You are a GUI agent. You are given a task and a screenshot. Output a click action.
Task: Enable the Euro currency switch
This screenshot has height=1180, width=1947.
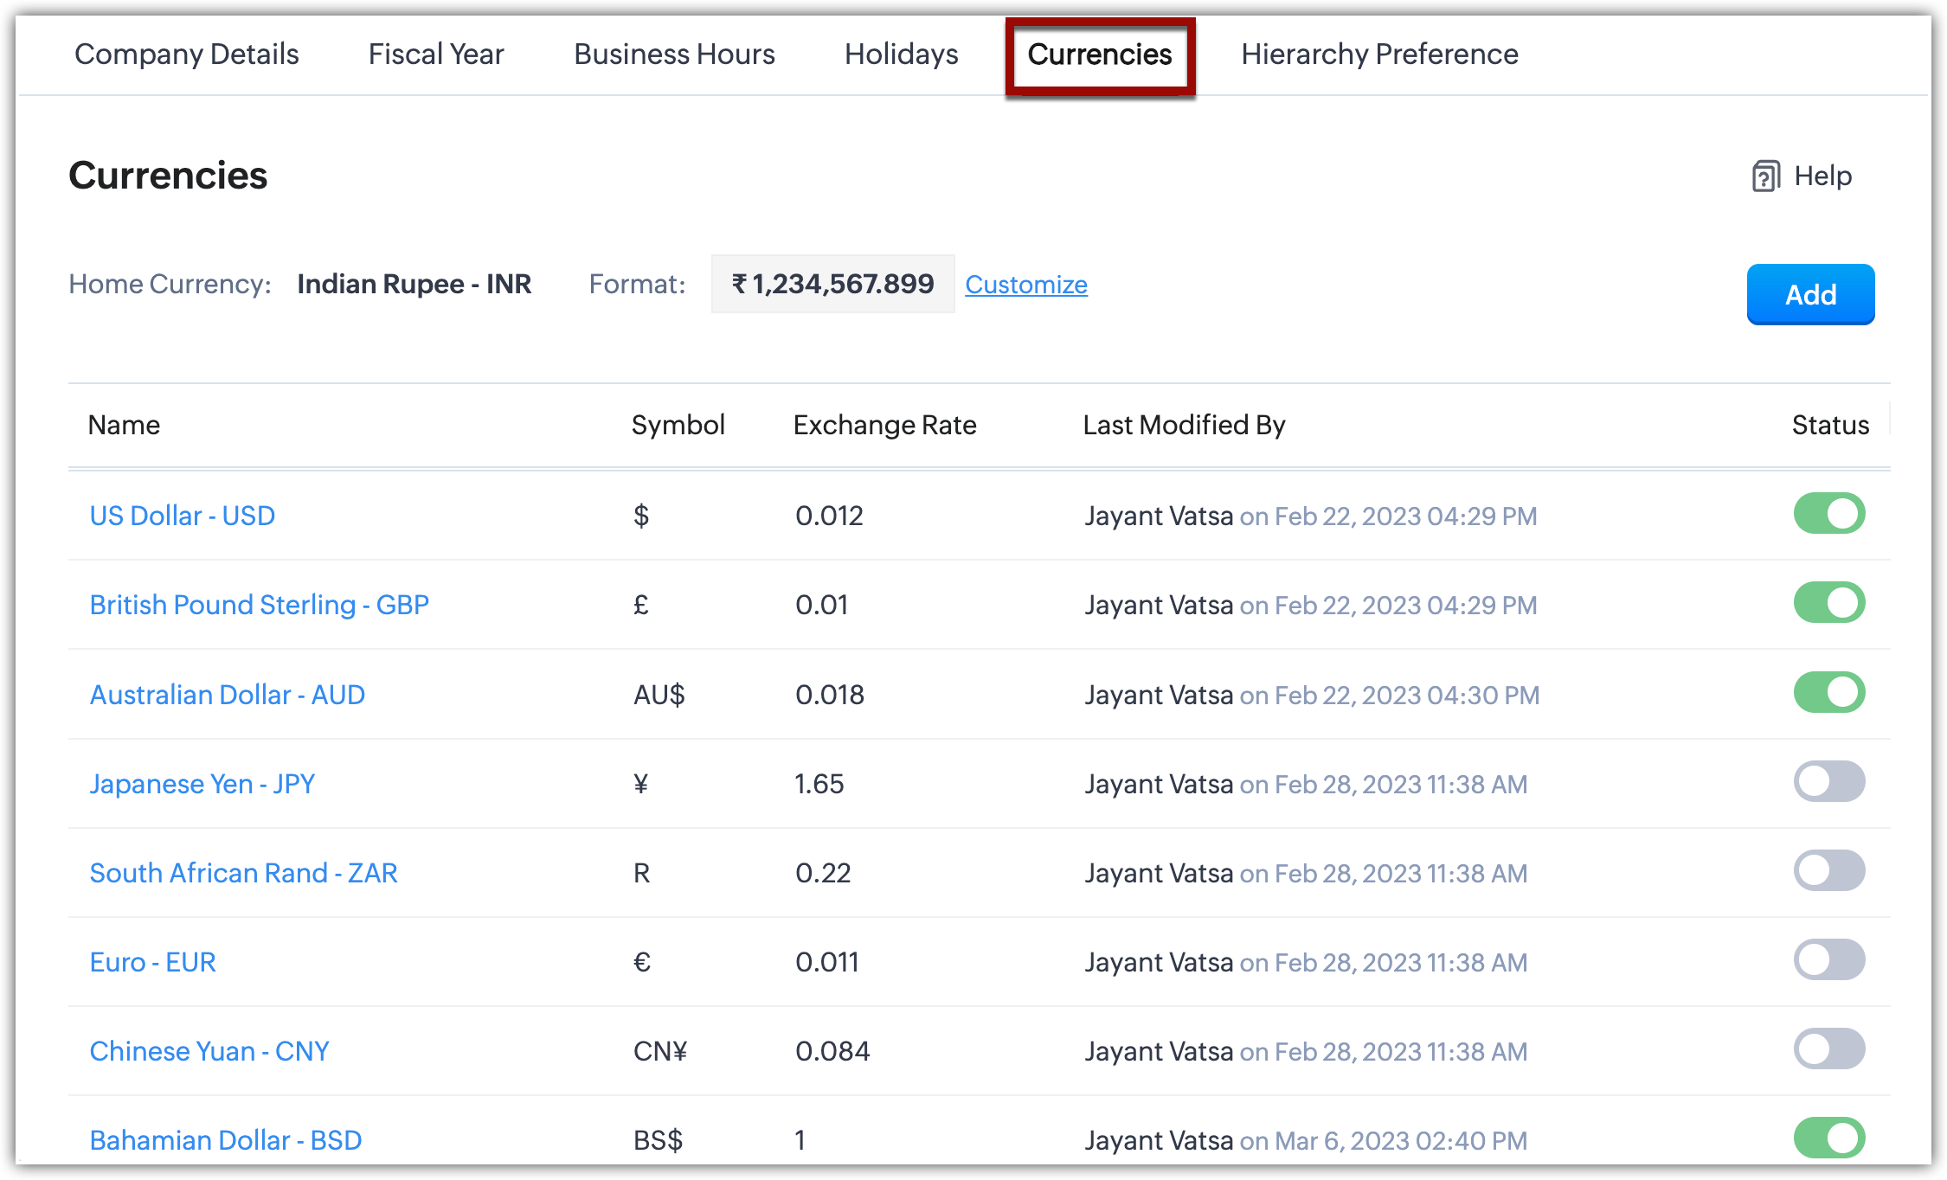click(1828, 960)
